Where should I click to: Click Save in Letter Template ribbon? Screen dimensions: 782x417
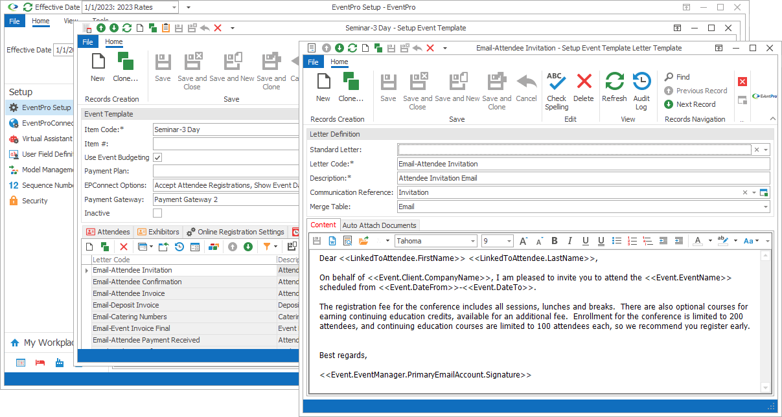(x=388, y=87)
